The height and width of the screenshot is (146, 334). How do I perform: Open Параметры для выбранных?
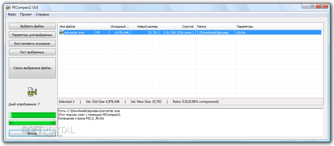[32, 35]
